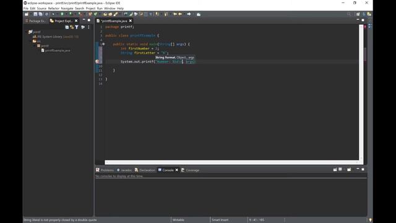Click the tip of the day lightbulb
This screenshot has width=396, height=223.
tap(370, 220)
